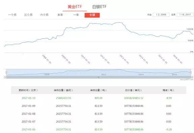Click the 增减（吨）column header

pyautogui.click(x=168, y=90)
